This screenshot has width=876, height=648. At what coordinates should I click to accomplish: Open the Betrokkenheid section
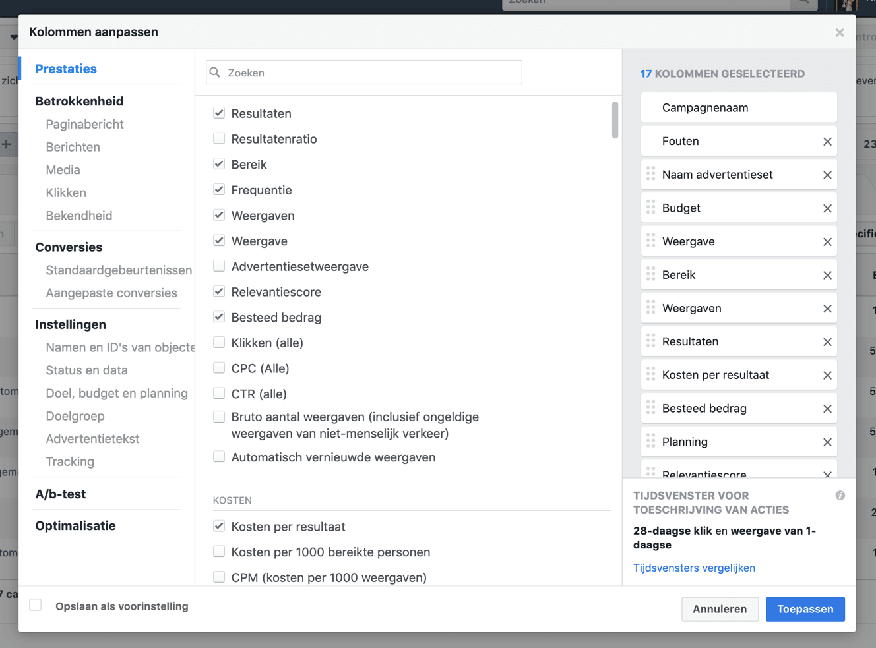point(79,101)
